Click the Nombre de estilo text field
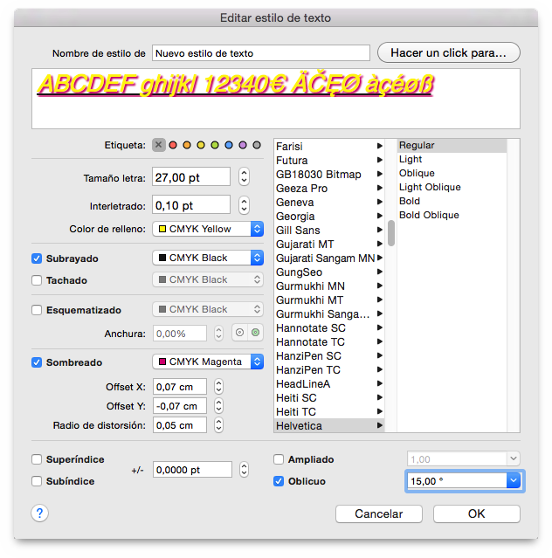The width and height of the screenshot is (552, 558). pyautogui.click(x=260, y=53)
